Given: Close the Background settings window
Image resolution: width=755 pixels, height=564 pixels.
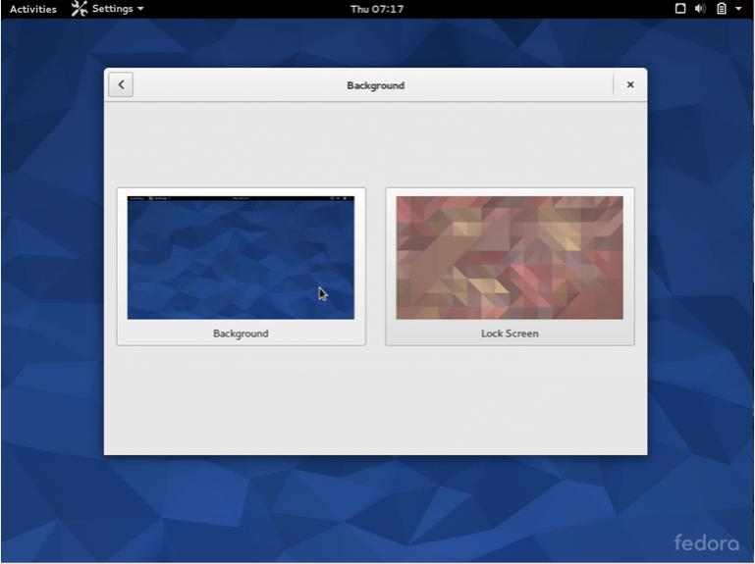Looking at the screenshot, I should tap(630, 85).
